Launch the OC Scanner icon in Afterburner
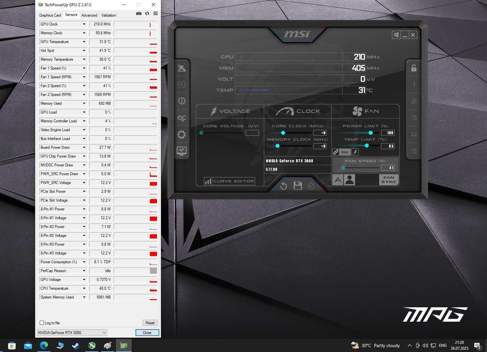Screen dimensions: 487x352 pos(182,118)
